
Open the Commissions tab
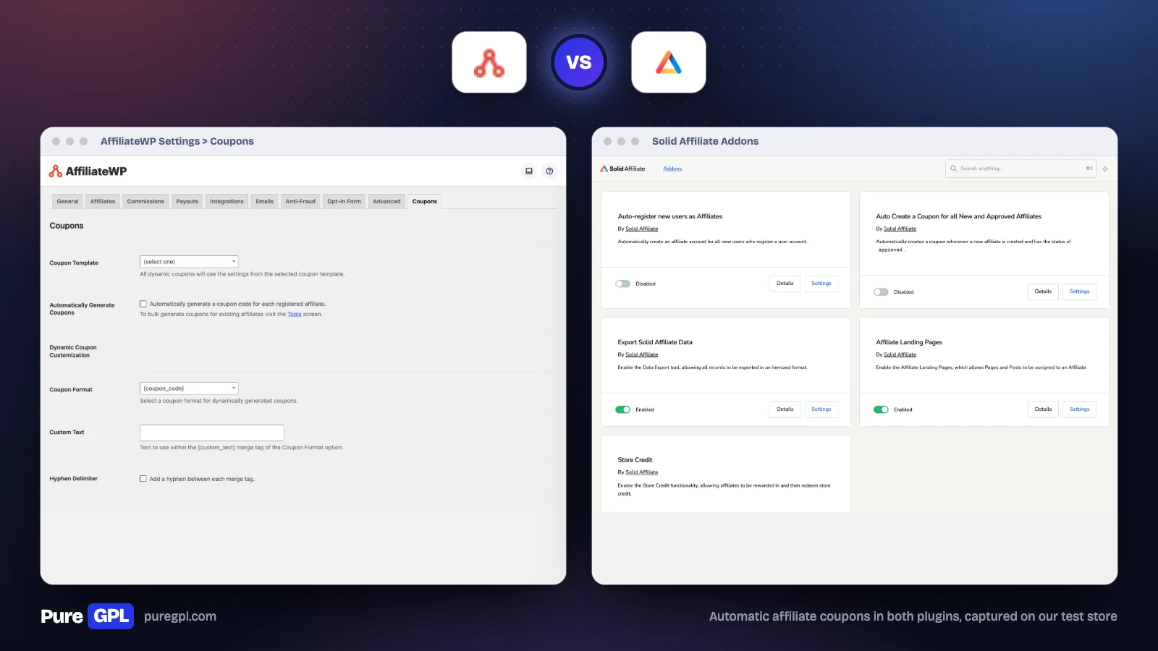click(145, 201)
